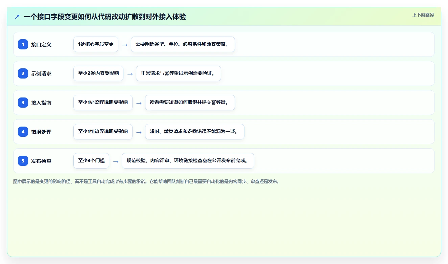The height and width of the screenshot is (264, 448).
Task: Click the 上下游路径 label
Action: point(423,15)
